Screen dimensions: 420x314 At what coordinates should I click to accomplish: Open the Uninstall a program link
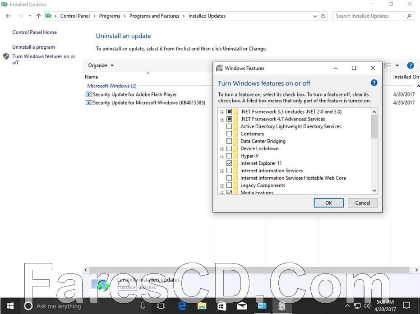[x=33, y=47]
